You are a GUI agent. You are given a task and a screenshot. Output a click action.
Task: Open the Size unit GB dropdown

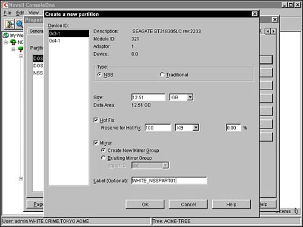[190, 97]
